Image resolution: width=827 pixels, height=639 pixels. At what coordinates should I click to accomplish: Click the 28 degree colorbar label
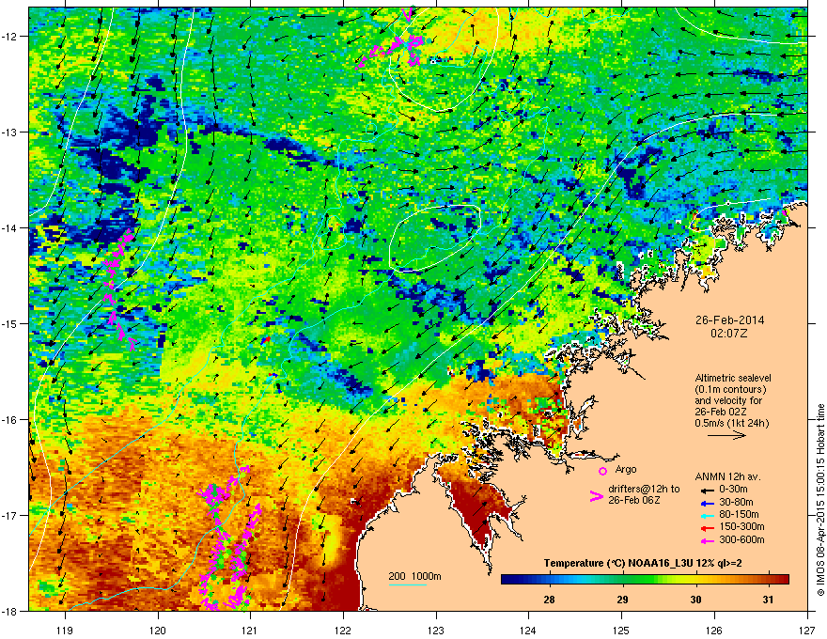click(549, 600)
